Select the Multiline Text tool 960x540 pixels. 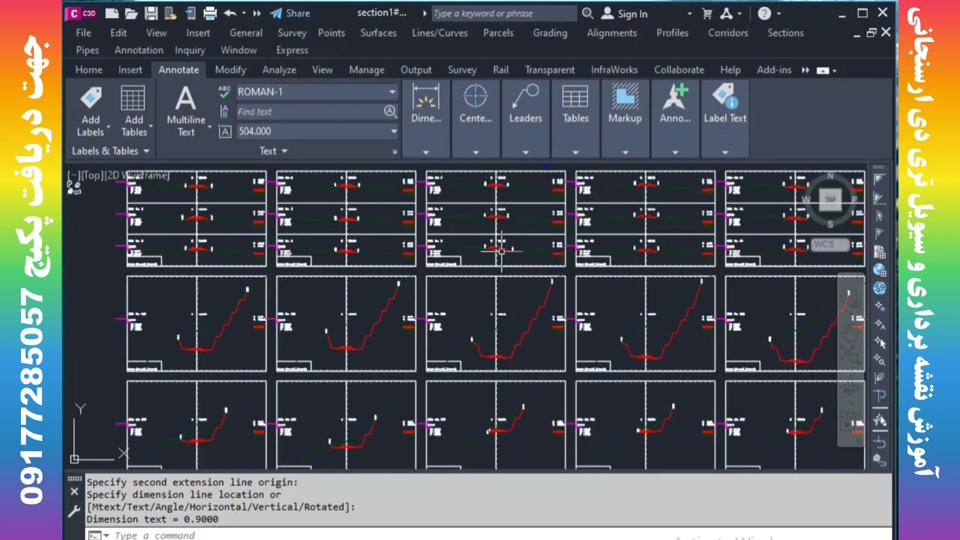pyautogui.click(x=185, y=111)
